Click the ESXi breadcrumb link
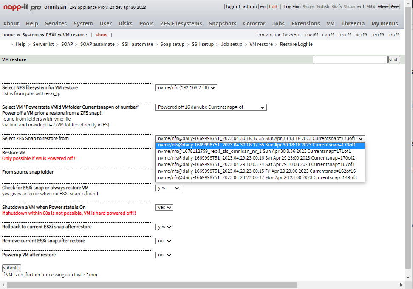Viewport: 413px width, 289px height. [x=51, y=35]
